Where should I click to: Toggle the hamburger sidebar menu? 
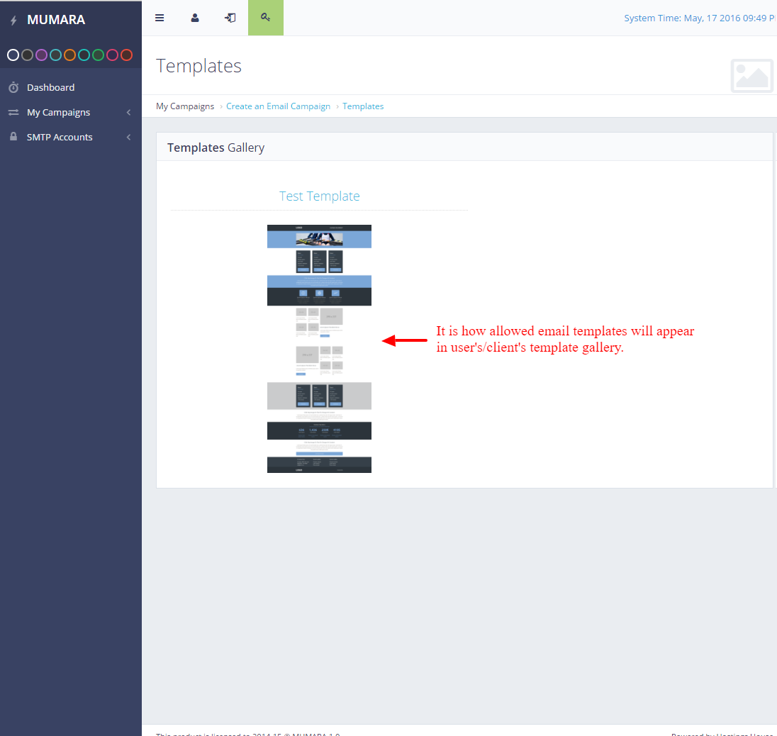click(x=160, y=18)
